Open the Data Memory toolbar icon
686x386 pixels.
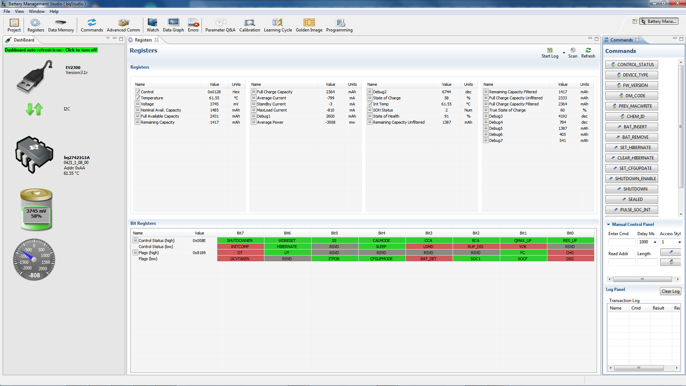pos(61,25)
